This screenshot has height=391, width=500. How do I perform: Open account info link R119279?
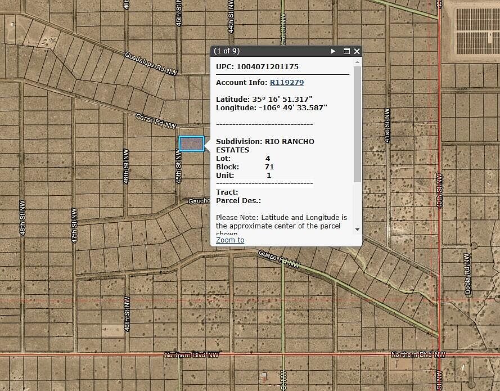pos(287,83)
